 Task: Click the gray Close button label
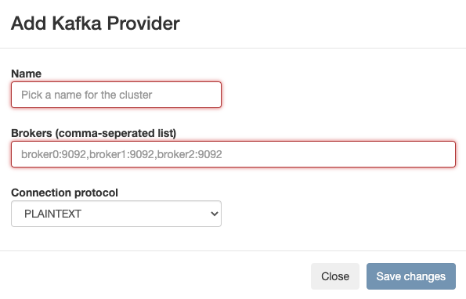click(x=335, y=276)
